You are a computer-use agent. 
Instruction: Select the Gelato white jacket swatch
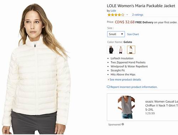[131, 50]
